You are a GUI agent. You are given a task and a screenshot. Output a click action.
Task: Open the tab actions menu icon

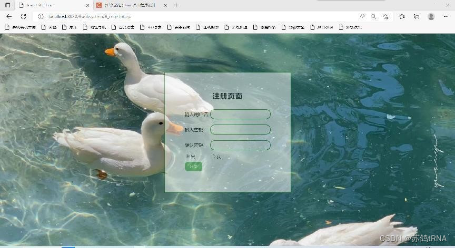pos(7,5)
